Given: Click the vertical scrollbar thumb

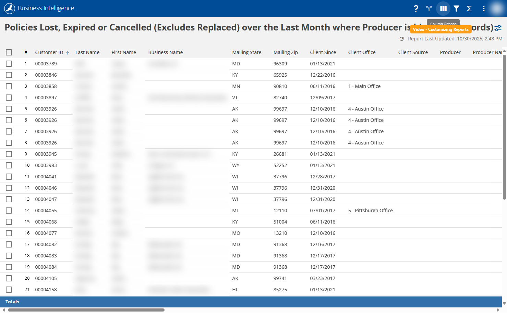Looking at the screenshot, I should coord(504,127).
